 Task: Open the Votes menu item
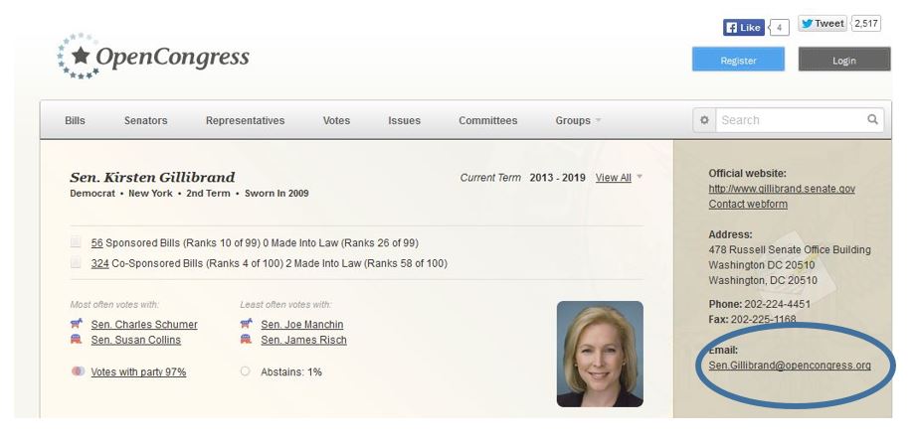(336, 120)
